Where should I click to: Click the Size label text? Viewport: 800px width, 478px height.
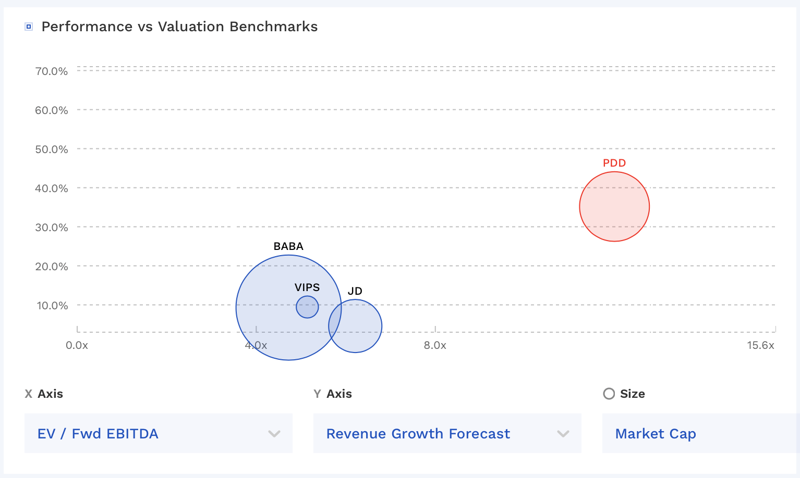click(x=633, y=394)
